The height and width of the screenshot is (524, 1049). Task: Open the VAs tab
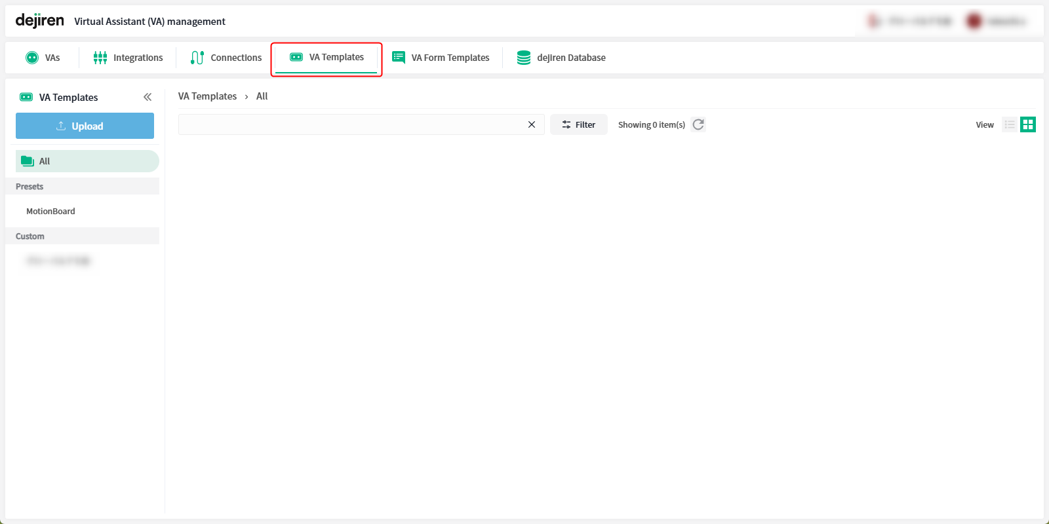(43, 58)
